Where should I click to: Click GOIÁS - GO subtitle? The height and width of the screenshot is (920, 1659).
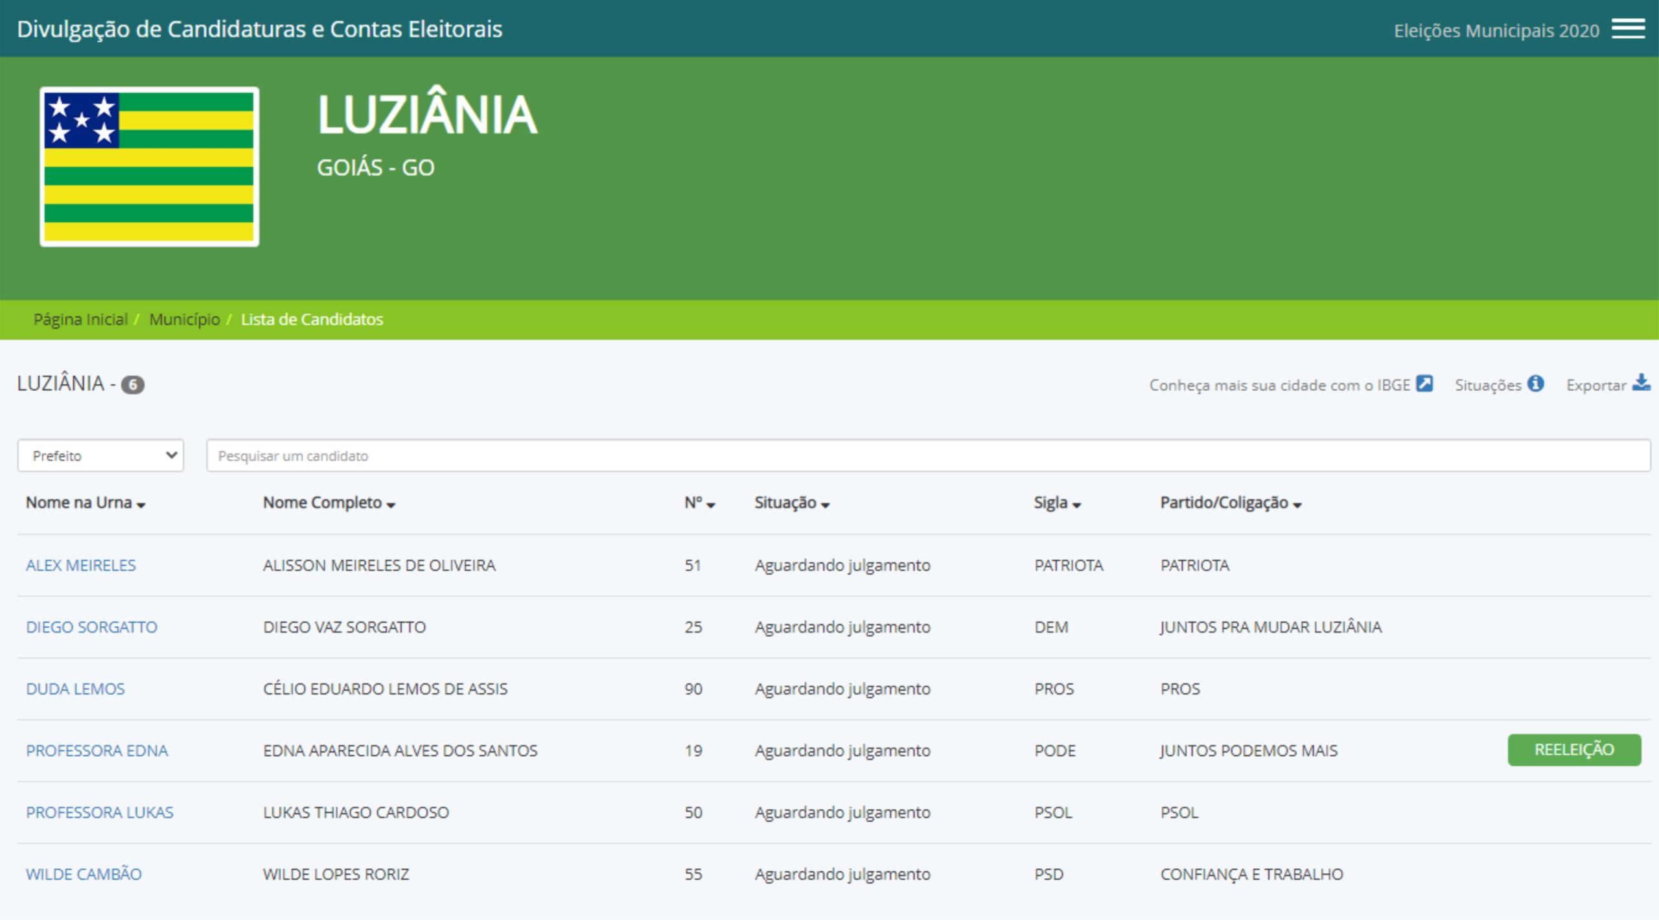coord(375,167)
